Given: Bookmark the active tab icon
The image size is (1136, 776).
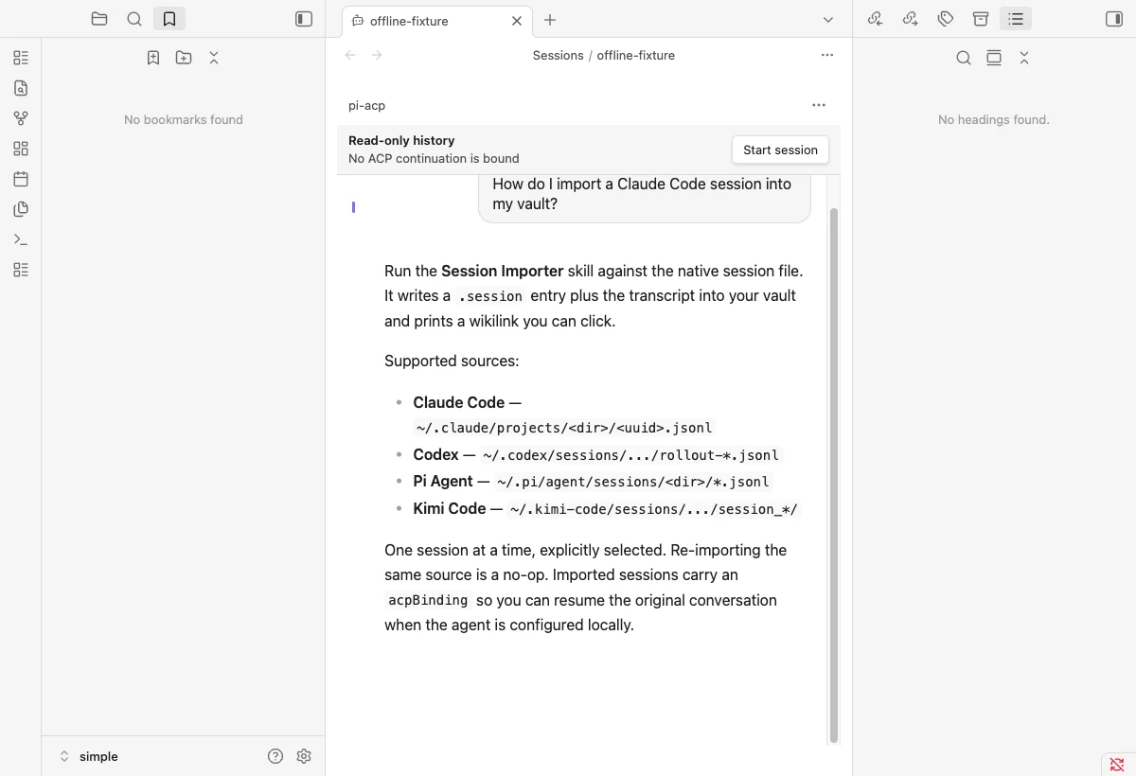Looking at the screenshot, I should [x=153, y=58].
